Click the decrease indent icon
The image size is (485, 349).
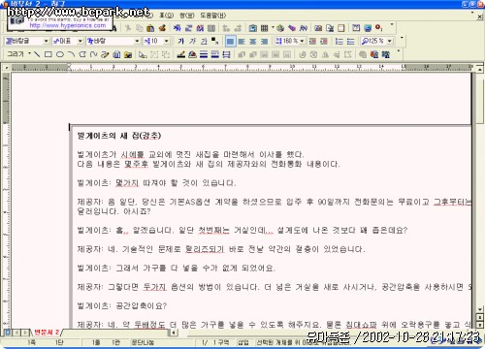[312, 41]
